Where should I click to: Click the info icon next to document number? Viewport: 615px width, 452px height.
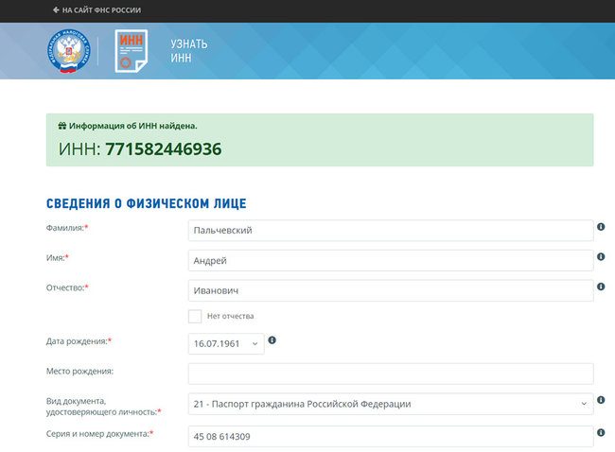pos(601,432)
